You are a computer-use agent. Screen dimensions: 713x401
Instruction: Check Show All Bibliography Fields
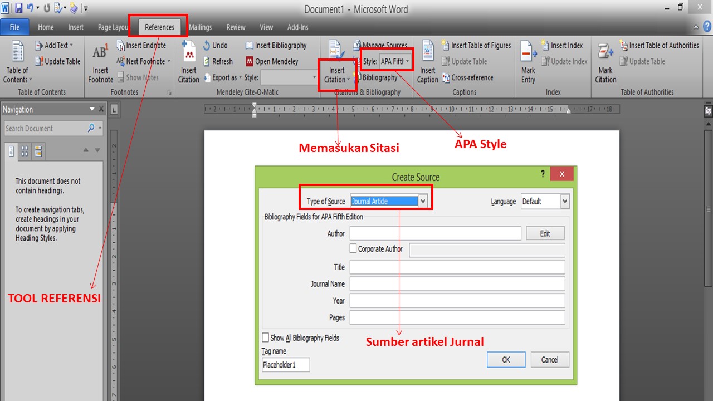click(x=266, y=337)
